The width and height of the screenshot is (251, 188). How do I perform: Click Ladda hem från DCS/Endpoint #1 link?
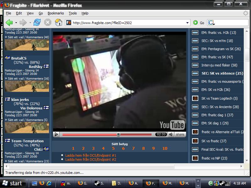tap(91, 155)
